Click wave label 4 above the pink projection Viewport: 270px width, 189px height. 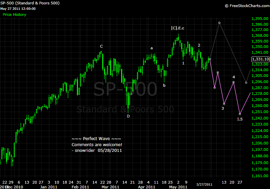point(234,77)
